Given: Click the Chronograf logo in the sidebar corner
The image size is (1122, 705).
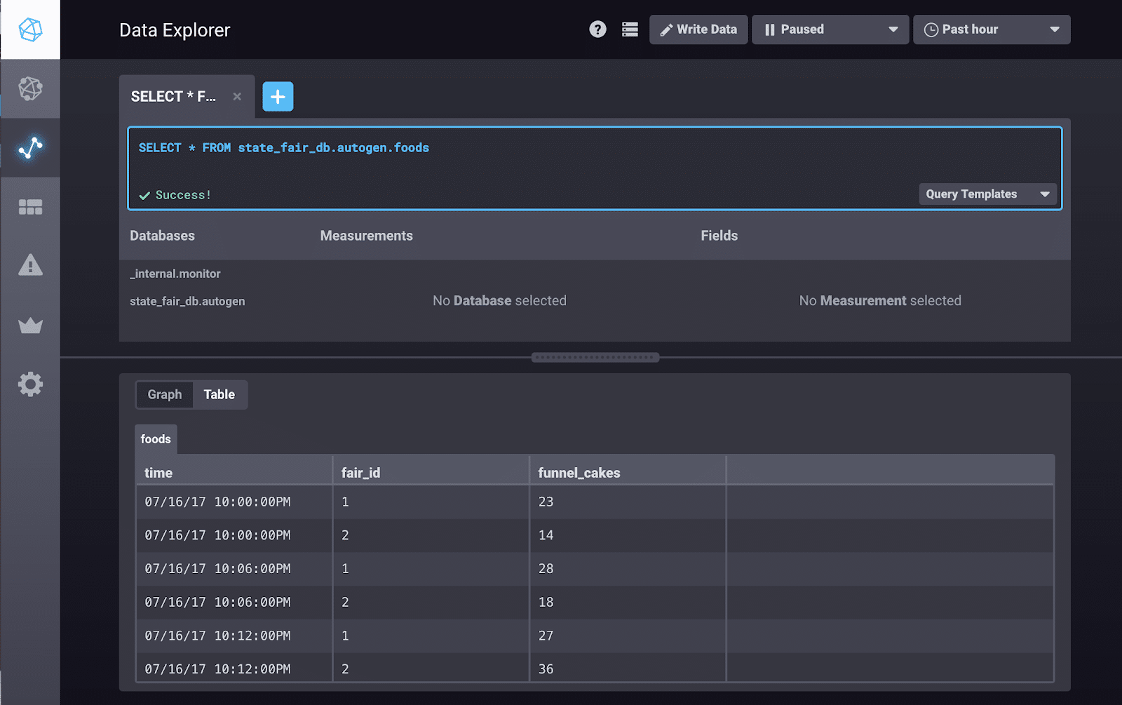Looking at the screenshot, I should pyautogui.click(x=30, y=29).
